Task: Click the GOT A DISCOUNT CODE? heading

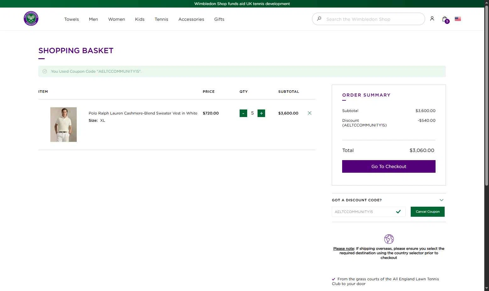Action: coord(357,200)
